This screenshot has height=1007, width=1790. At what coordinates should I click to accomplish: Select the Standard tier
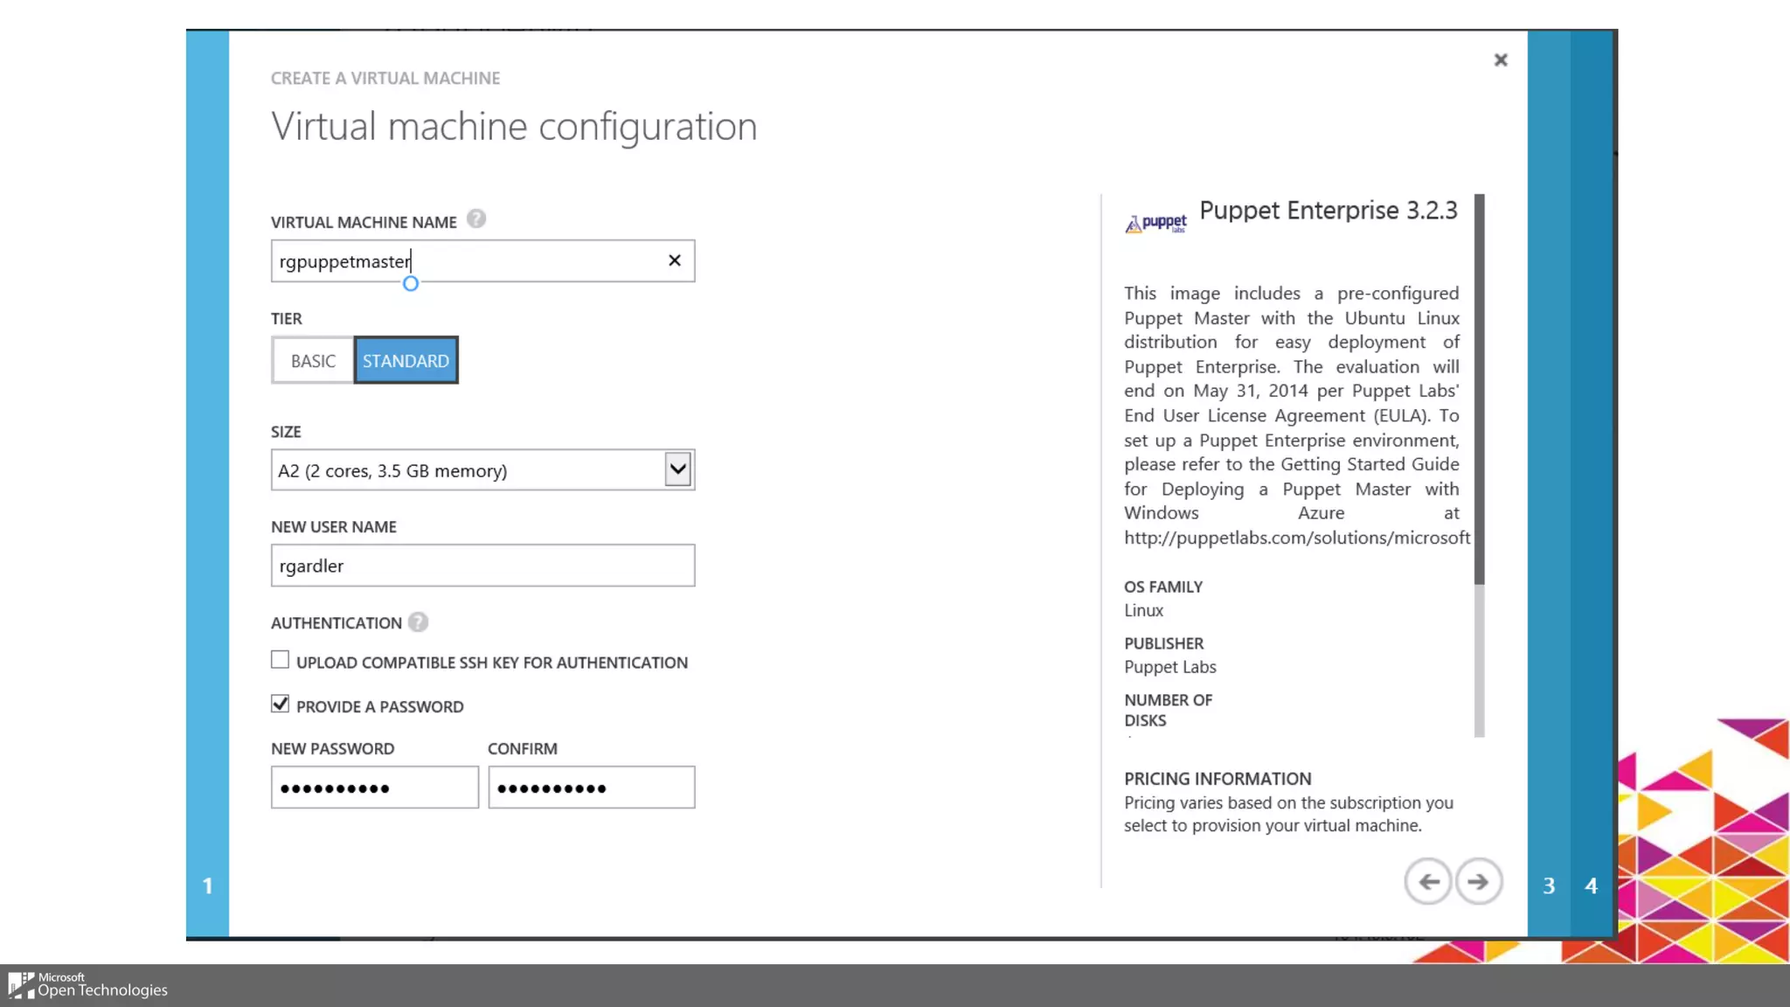pos(406,360)
